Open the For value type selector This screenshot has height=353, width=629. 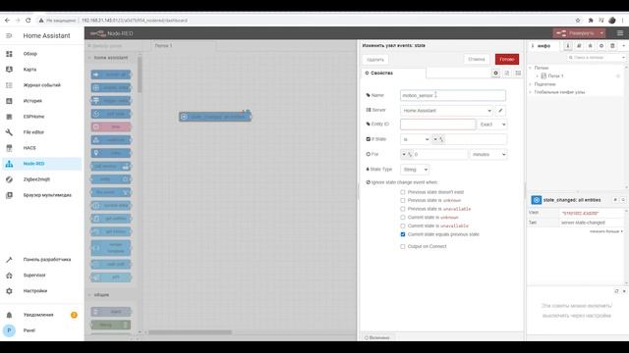407,154
